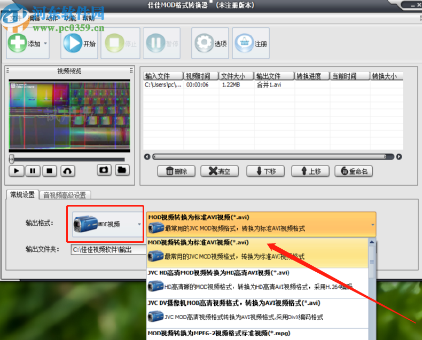Select highlighted MOD to standard AVI list option
This screenshot has width=422, height=340.
pyautogui.click(x=257, y=252)
